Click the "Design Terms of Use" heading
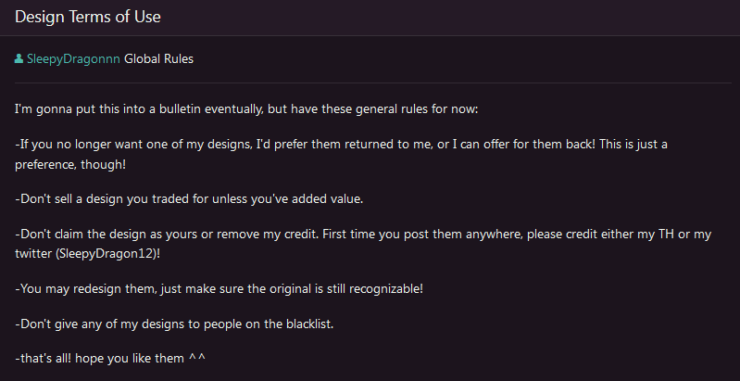The image size is (740, 381). point(85,17)
